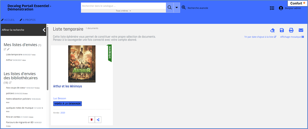Click the Luc Besson author link

[60, 98]
